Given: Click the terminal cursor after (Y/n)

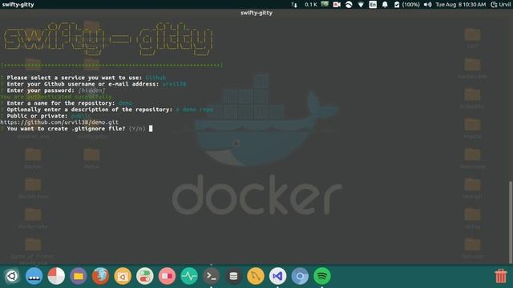Looking at the screenshot, I should pyautogui.click(x=151, y=129).
